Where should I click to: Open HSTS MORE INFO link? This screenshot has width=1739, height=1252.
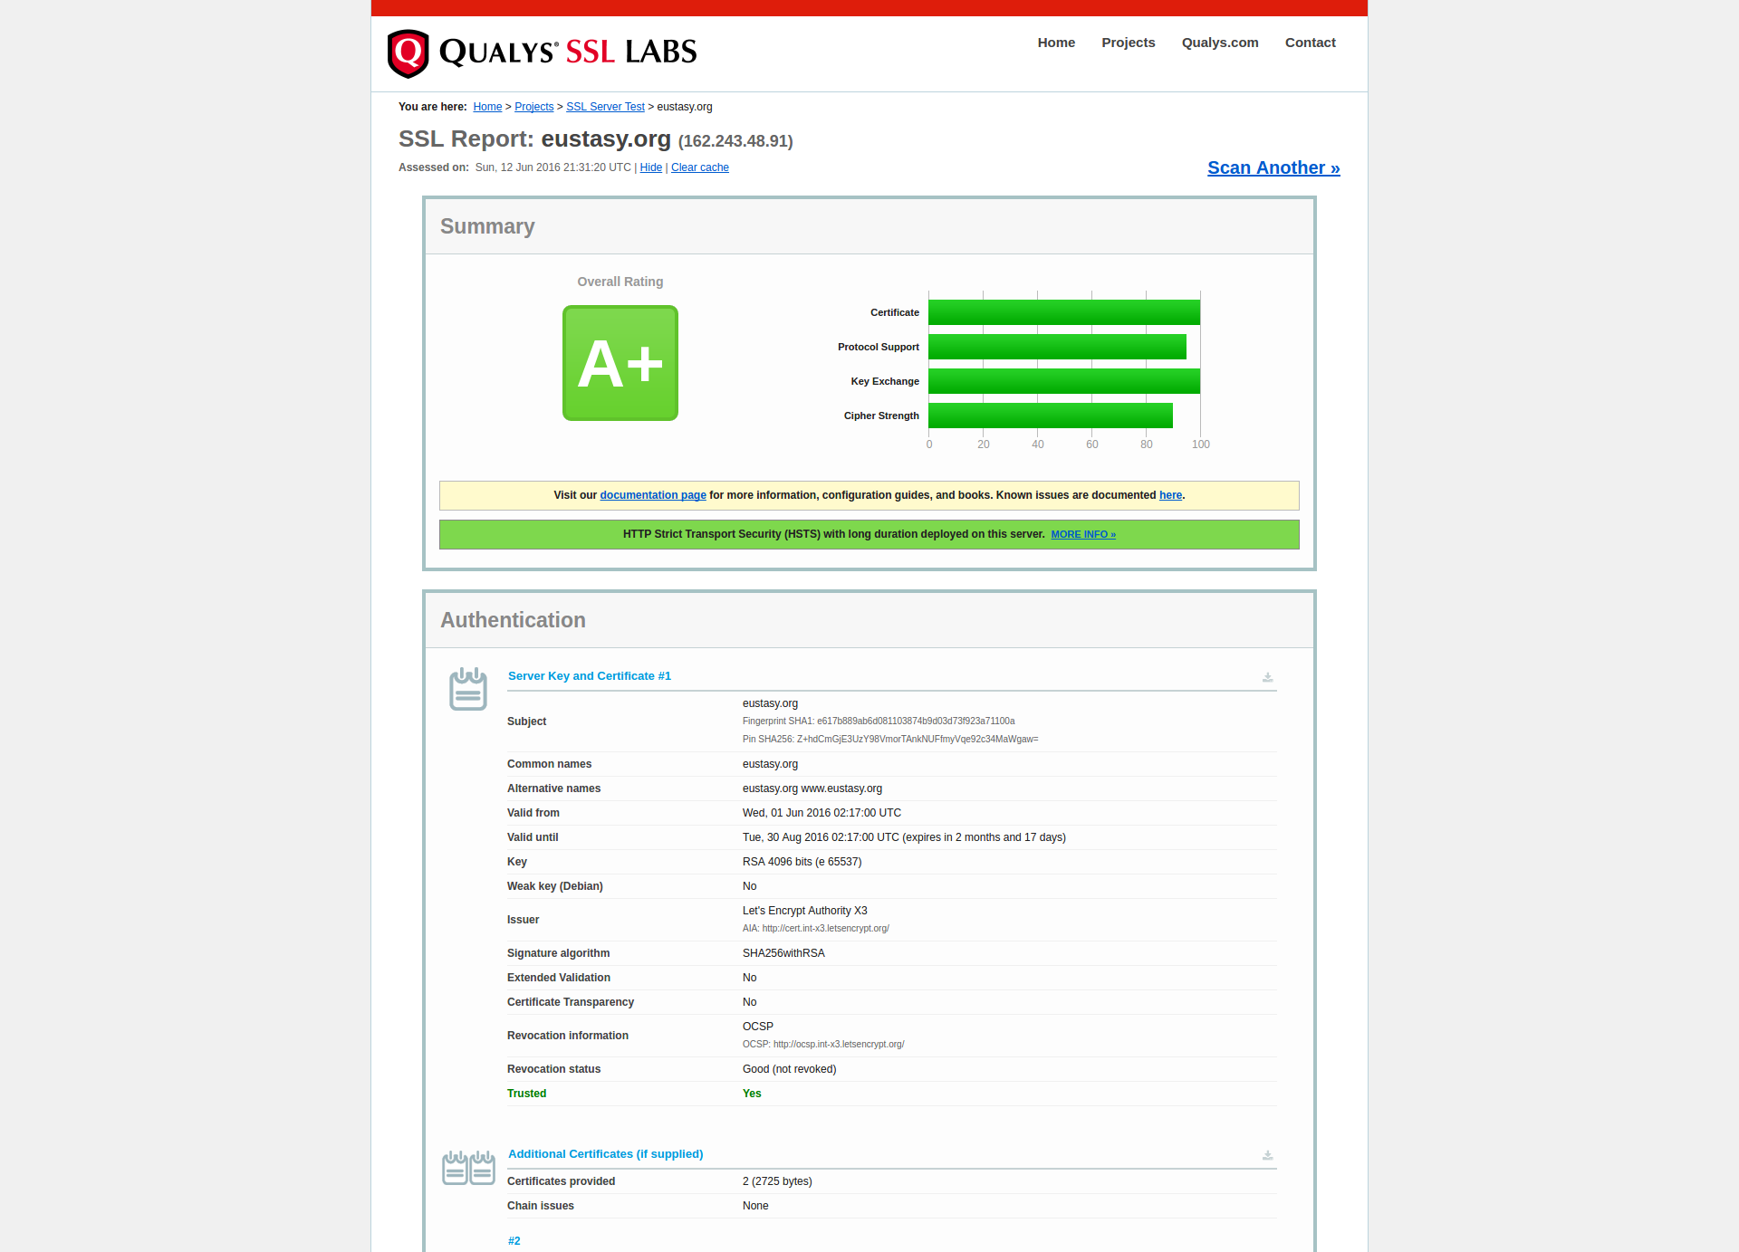coord(1083,534)
